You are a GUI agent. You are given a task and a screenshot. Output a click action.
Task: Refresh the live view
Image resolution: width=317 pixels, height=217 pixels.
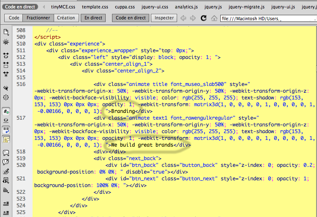click(204, 18)
